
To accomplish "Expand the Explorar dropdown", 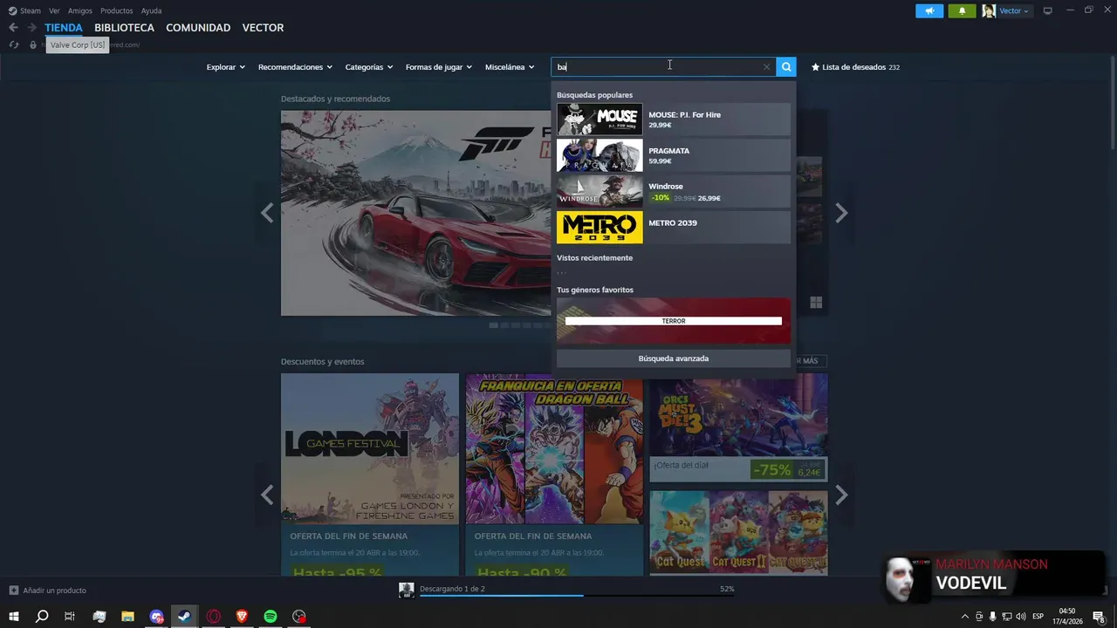I will click(x=225, y=67).
